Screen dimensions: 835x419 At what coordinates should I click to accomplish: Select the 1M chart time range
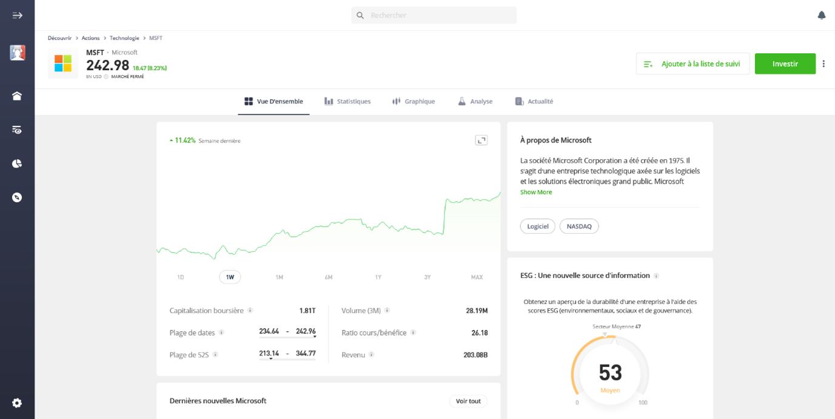coord(280,277)
